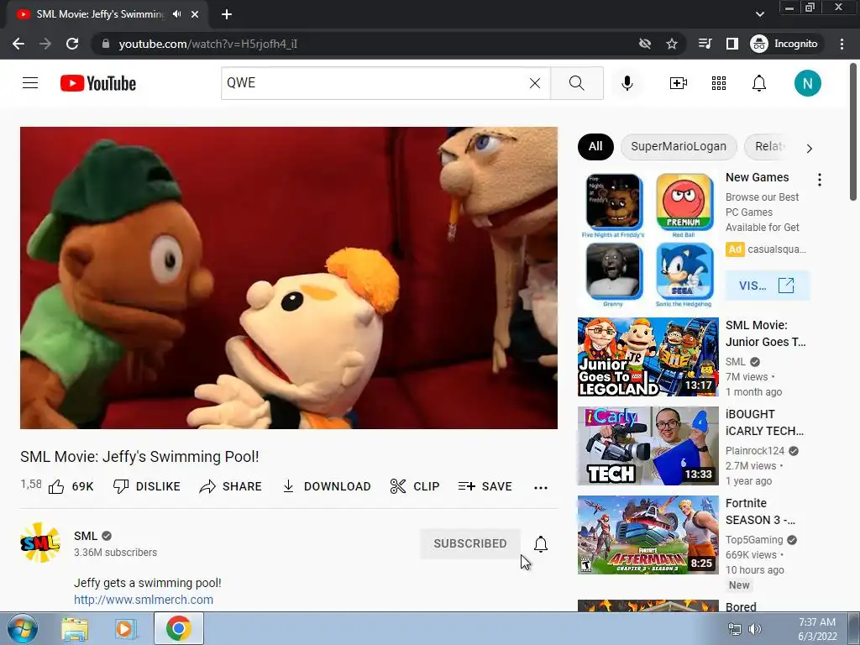Open New Games ad options menu
The width and height of the screenshot is (860, 645).
(820, 180)
